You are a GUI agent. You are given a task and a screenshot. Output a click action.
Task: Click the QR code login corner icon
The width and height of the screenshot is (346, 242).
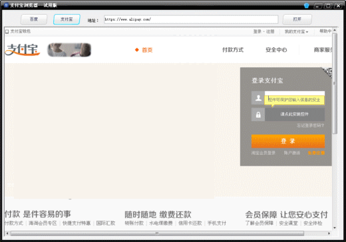[327, 72]
